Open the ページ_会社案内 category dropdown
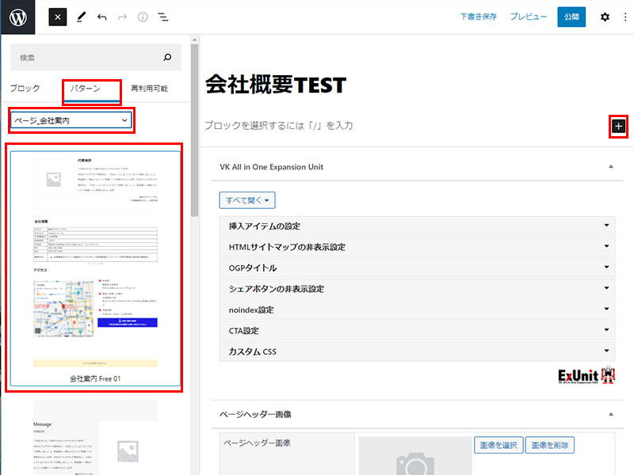 coord(71,120)
